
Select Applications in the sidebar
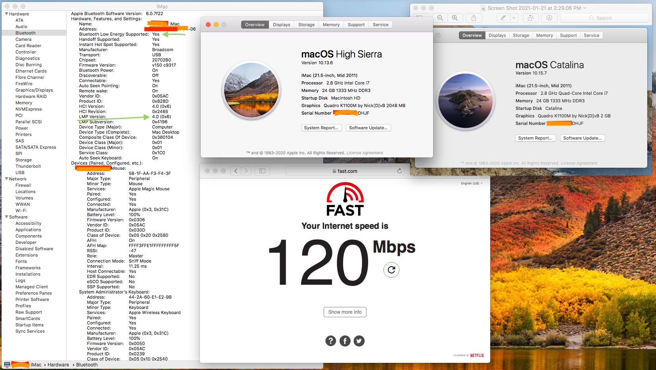coord(28,230)
